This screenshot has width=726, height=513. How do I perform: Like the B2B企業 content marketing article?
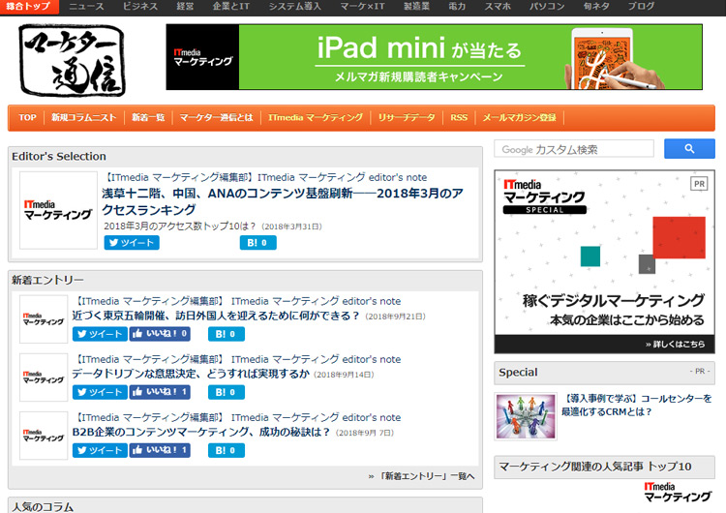click(x=160, y=450)
